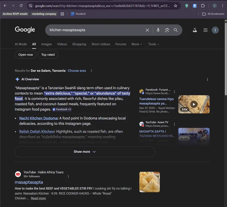Search by image with Google Lens
The width and height of the screenshot is (227, 207).
[x=167, y=30]
